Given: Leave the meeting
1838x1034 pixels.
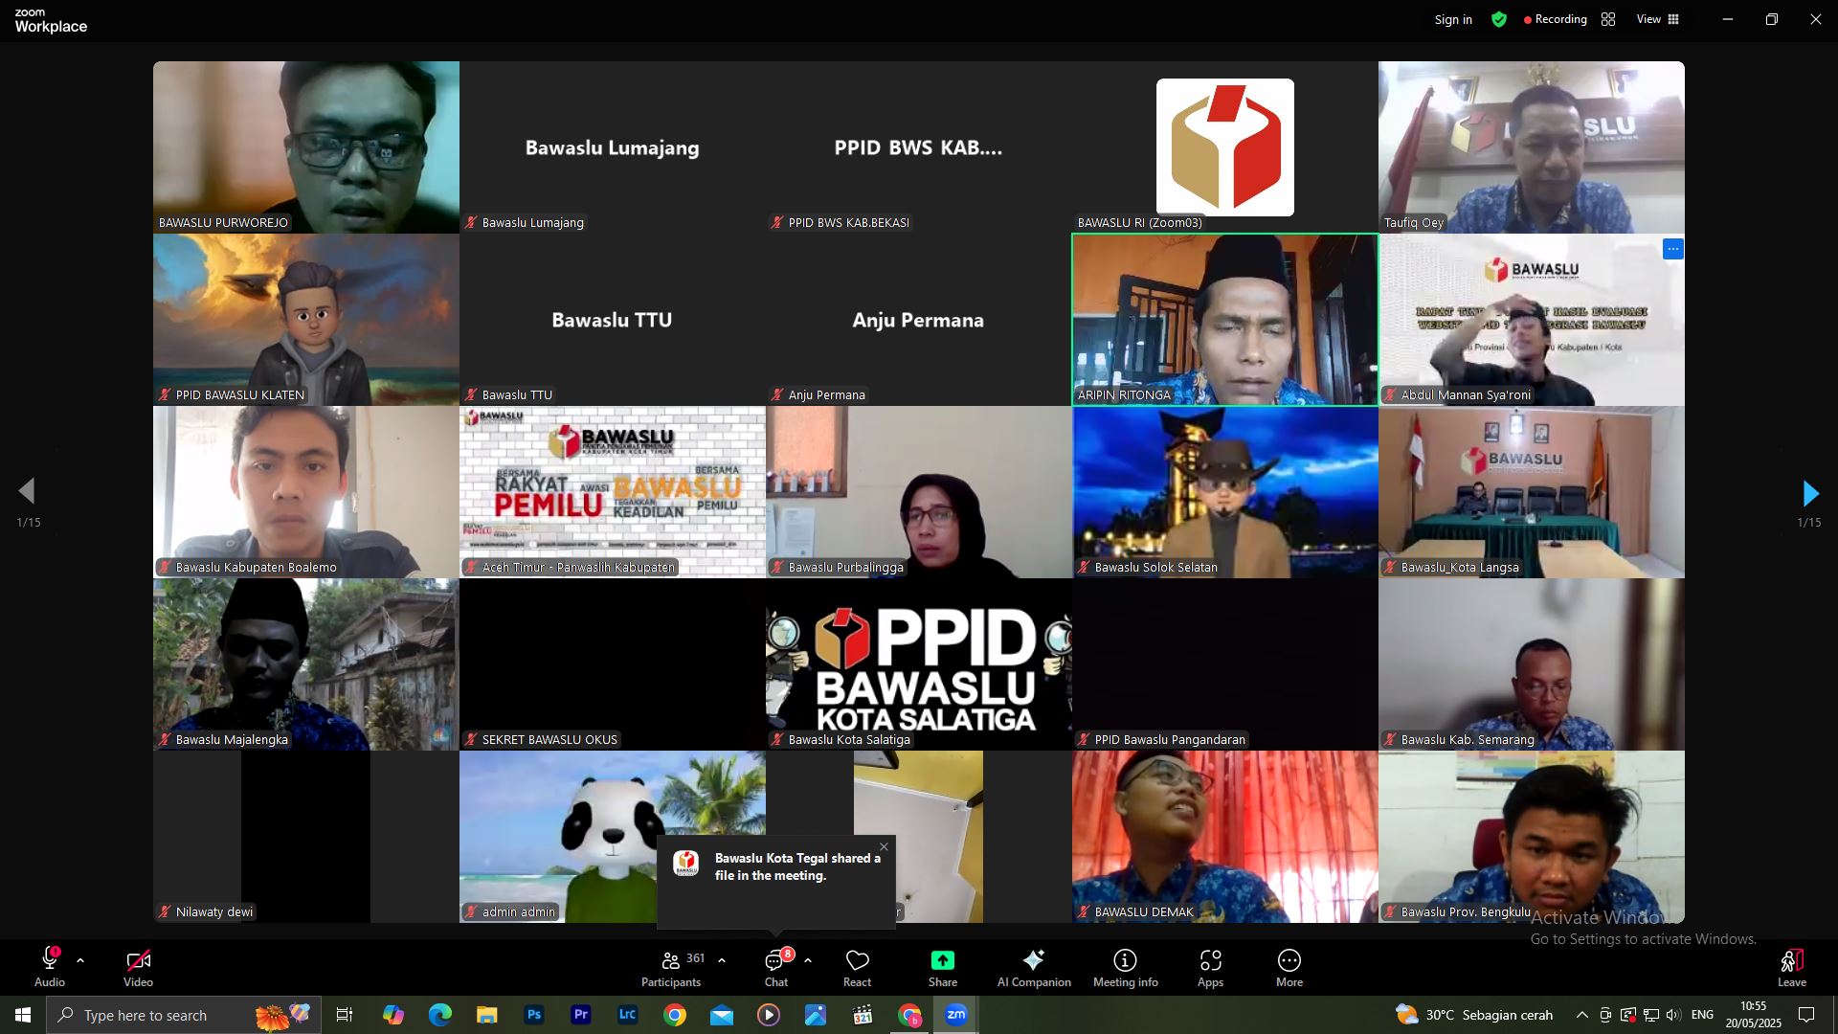Looking at the screenshot, I should click(1792, 965).
